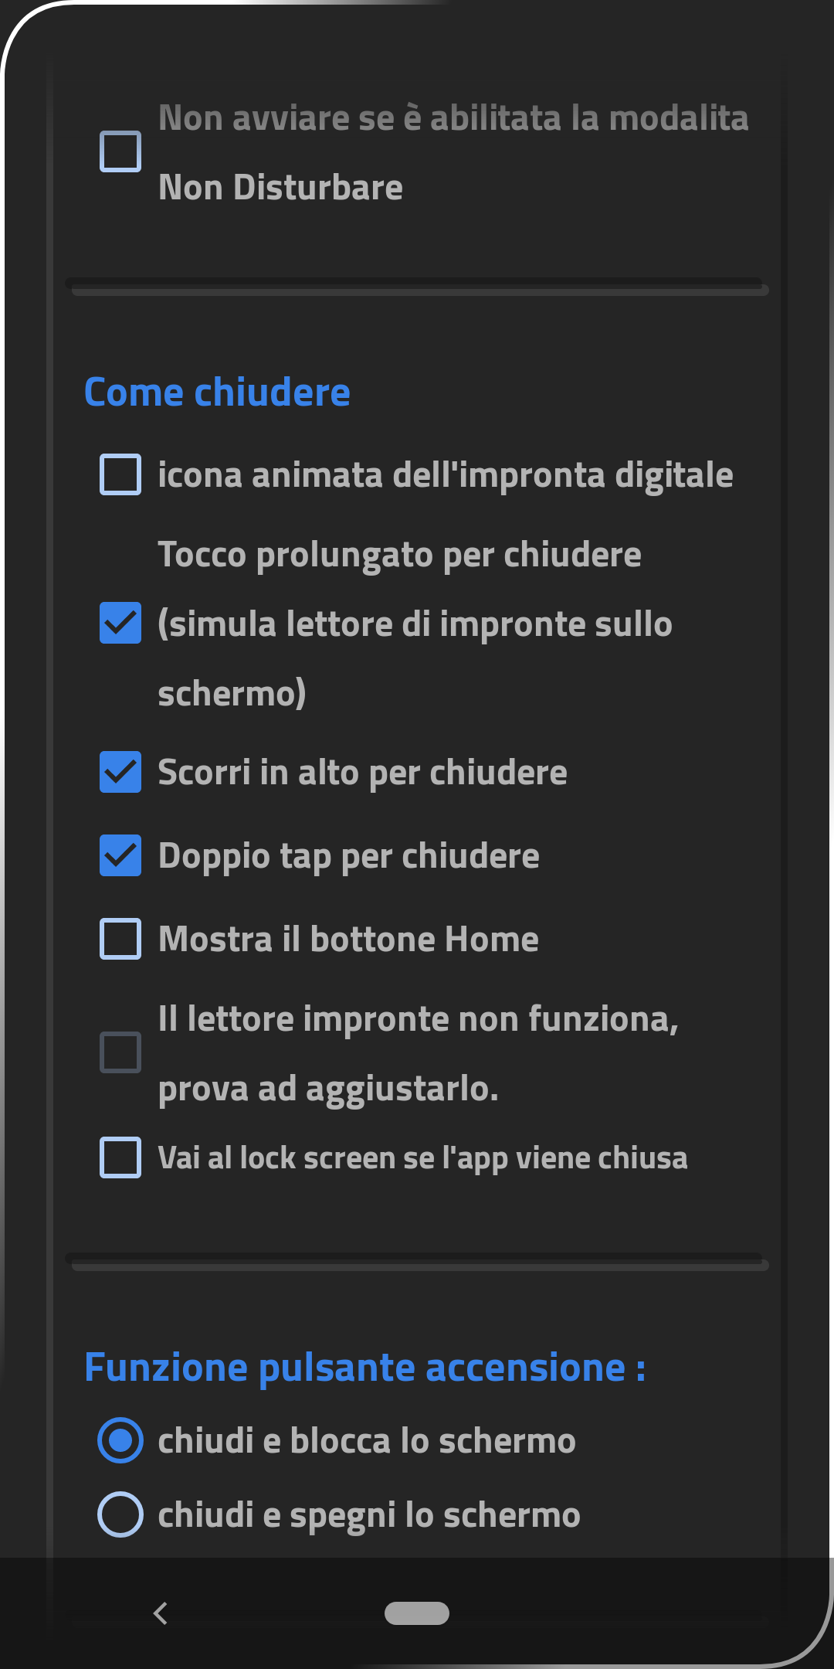Tap the prova ad aggiustarlo label text
834x1669 pixels.
click(x=328, y=1089)
